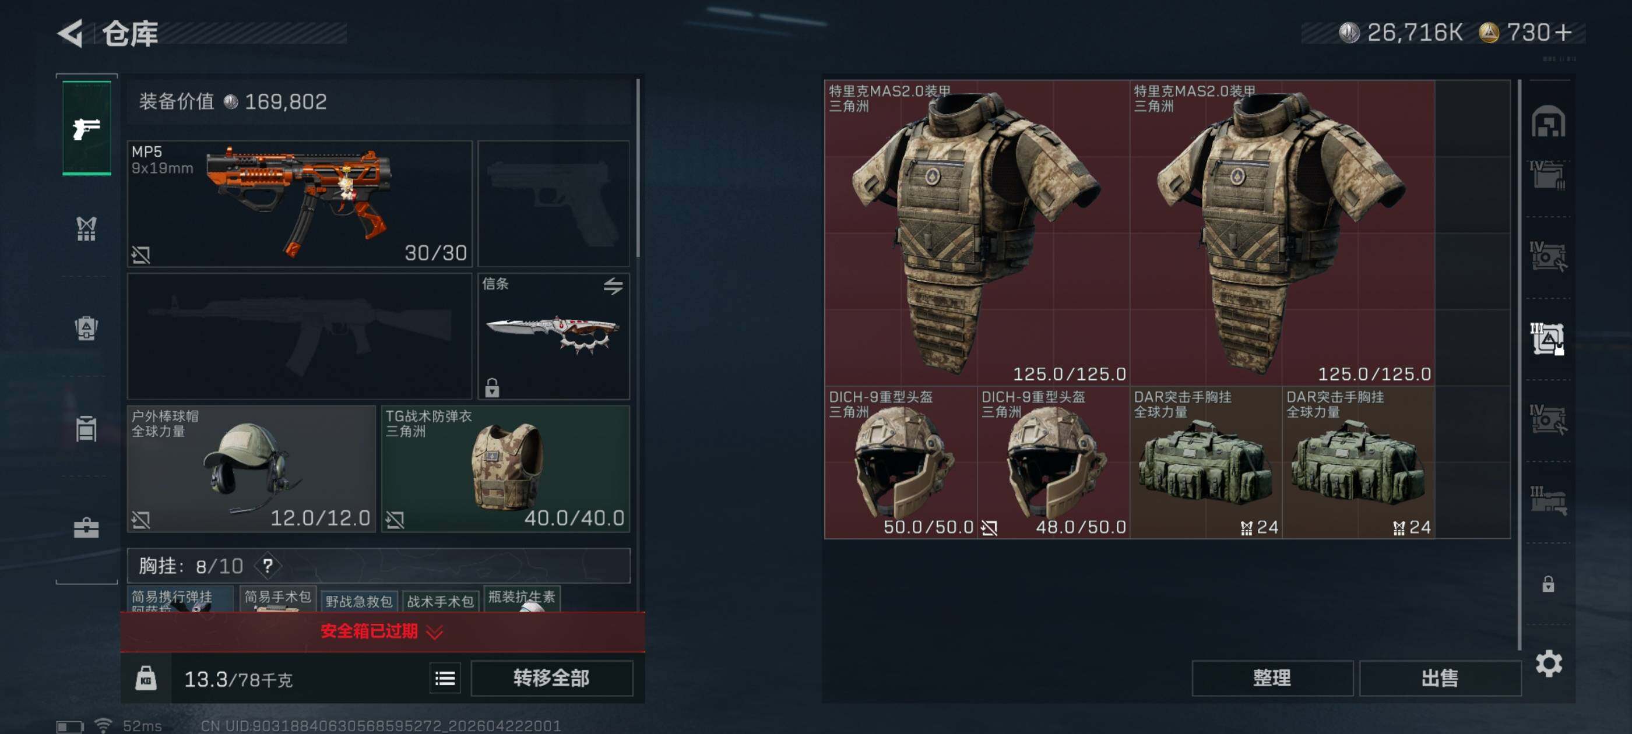Toggle the crossed-box icon on the MP5 slot
Image resolution: width=1632 pixels, height=734 pixels.
[x=140, y=255]
